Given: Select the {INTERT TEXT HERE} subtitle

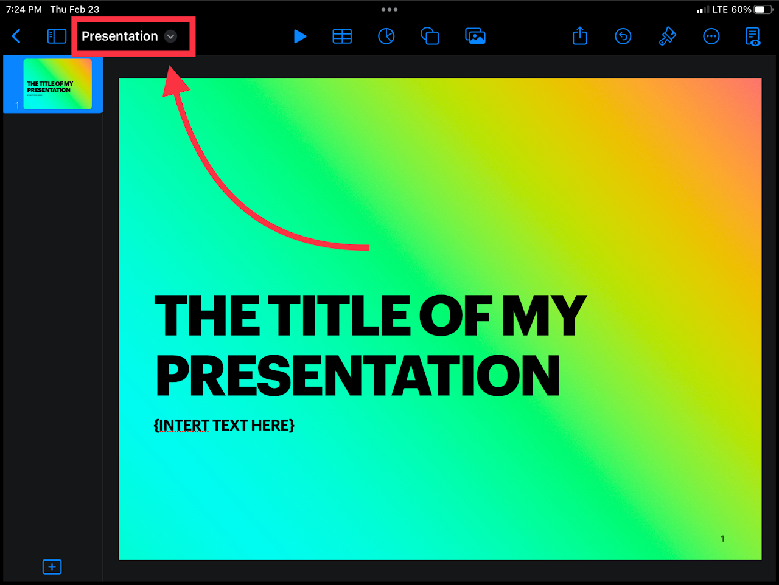Looking at the screenshot, I should [224, 425].
